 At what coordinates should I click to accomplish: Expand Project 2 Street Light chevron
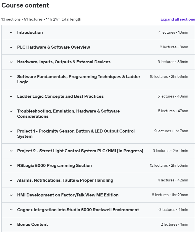11,151
